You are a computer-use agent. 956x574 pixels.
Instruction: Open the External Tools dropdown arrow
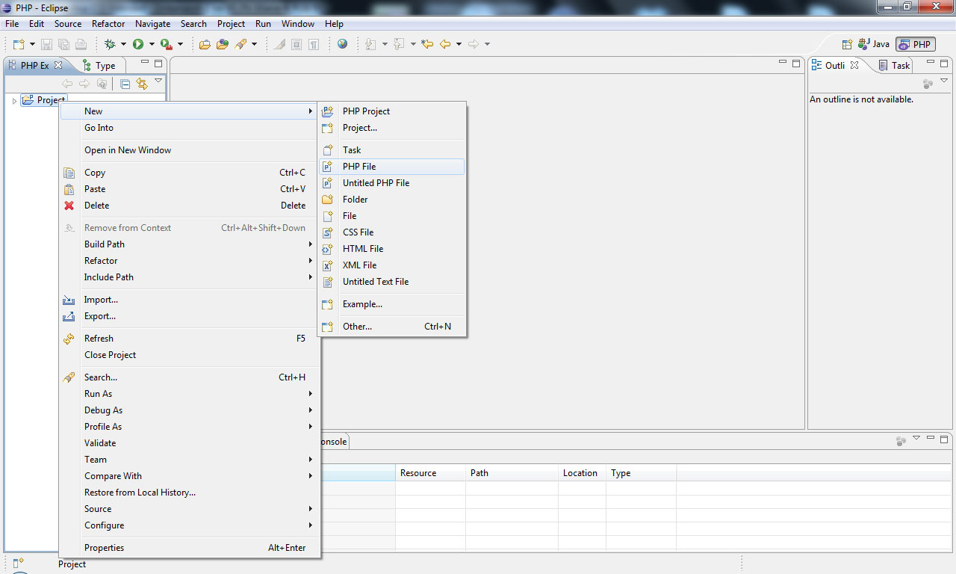pos(180,44)
